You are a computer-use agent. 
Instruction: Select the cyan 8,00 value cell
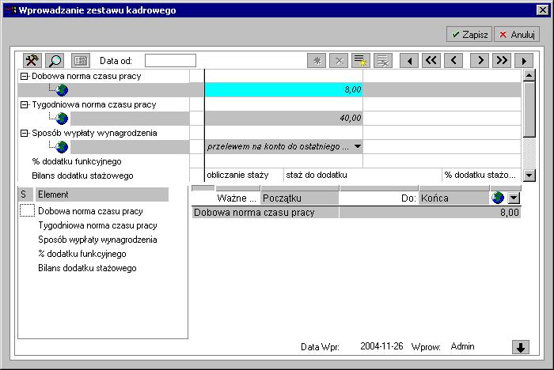coord(283,89)
